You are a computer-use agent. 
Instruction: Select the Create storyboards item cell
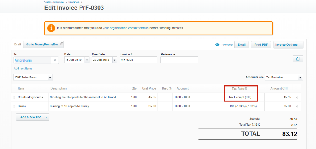32,97
